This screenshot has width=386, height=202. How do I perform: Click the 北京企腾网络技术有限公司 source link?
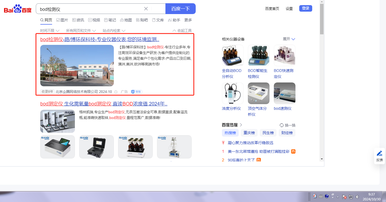(x=77, y=92)
